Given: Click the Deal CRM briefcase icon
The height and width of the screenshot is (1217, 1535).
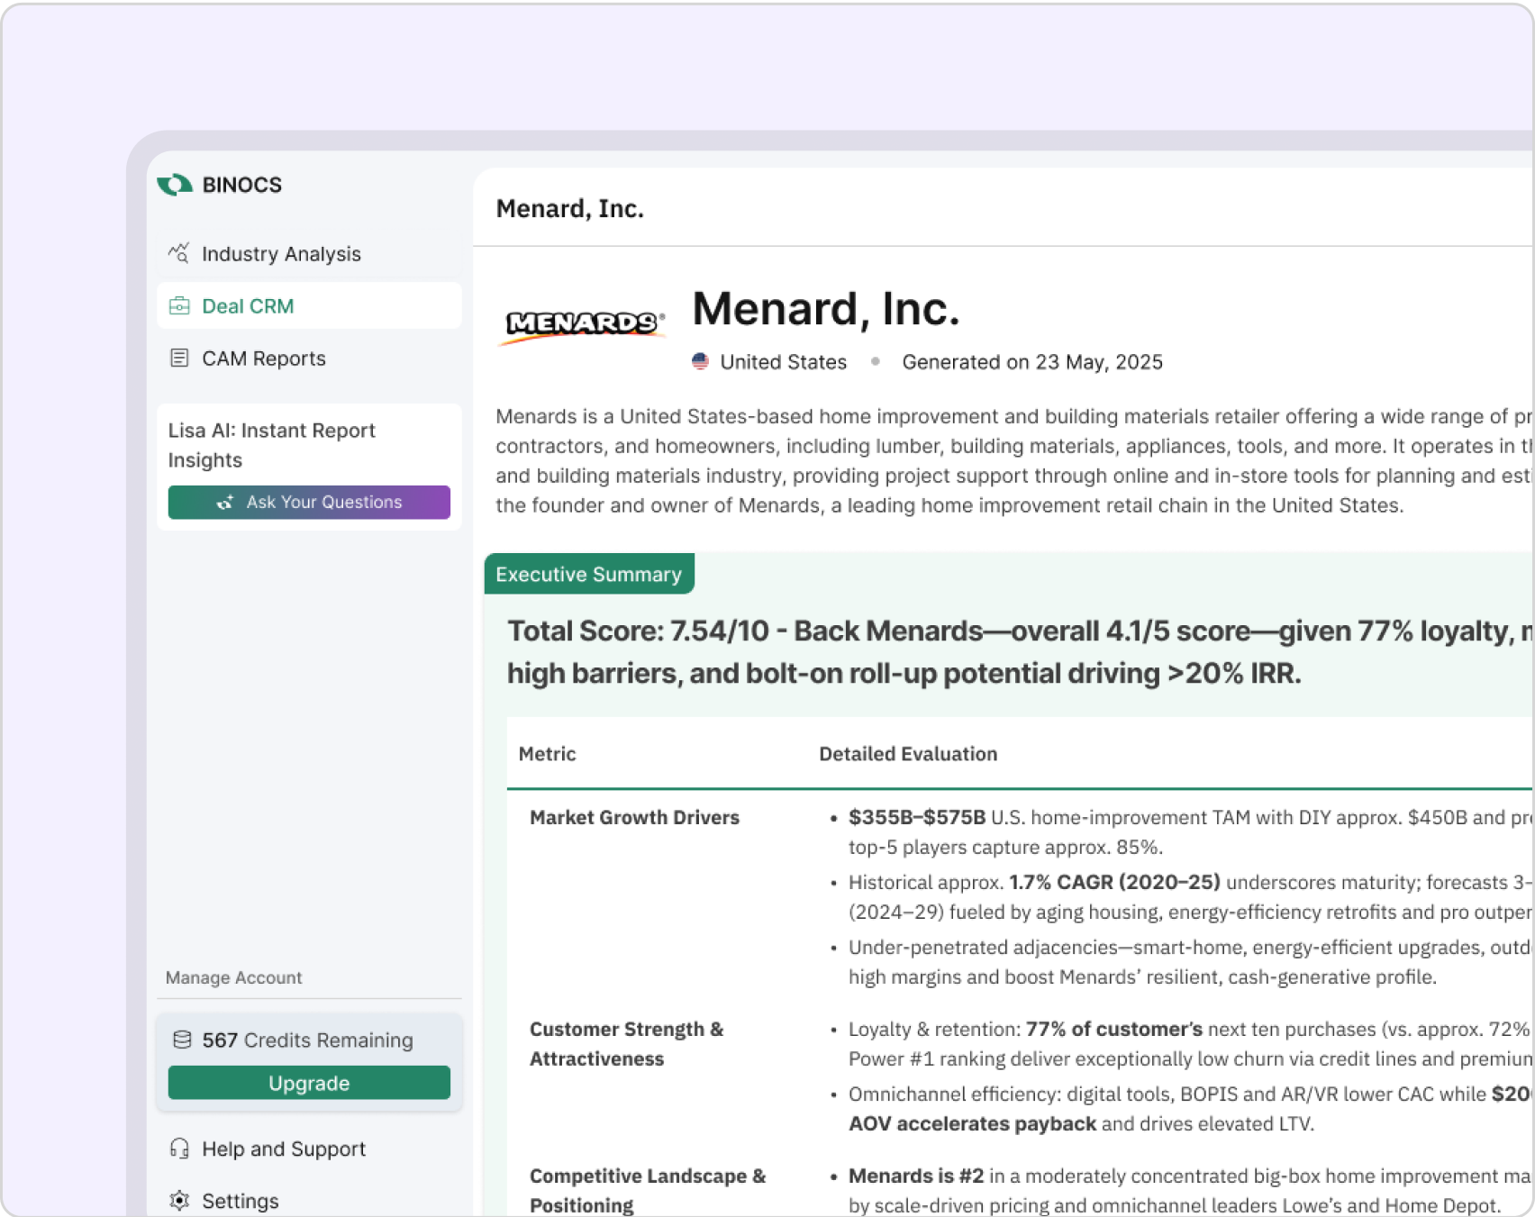Looking at the screenshot, I should 179,306.
